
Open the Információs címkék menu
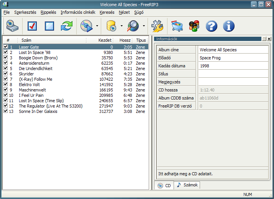tap(78, 12)
